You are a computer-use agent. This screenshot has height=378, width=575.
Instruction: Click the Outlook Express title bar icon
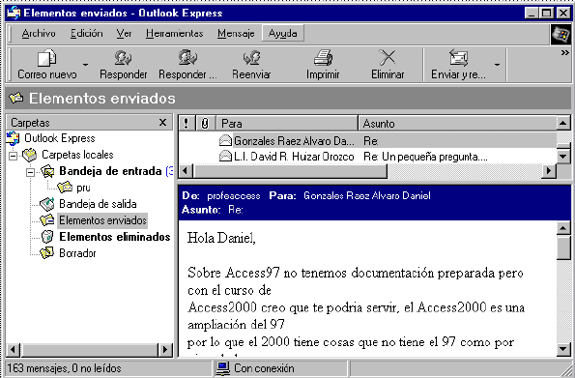pos(14,13)
